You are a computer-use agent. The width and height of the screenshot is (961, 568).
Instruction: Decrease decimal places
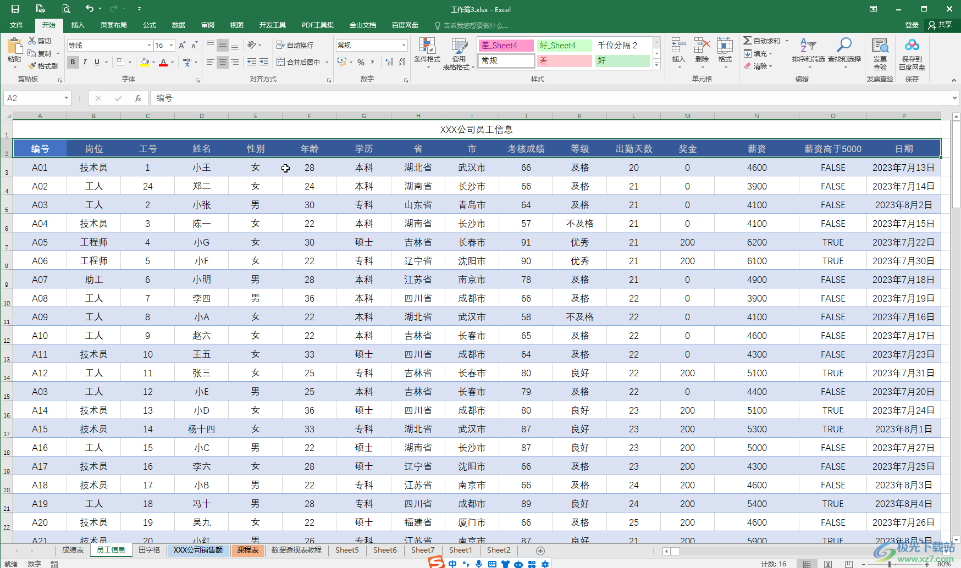[x=402, y=62]
